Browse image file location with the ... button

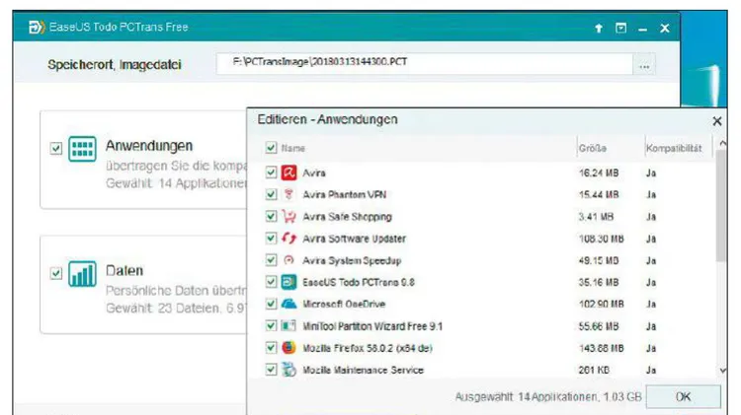[x=644, y=64]
